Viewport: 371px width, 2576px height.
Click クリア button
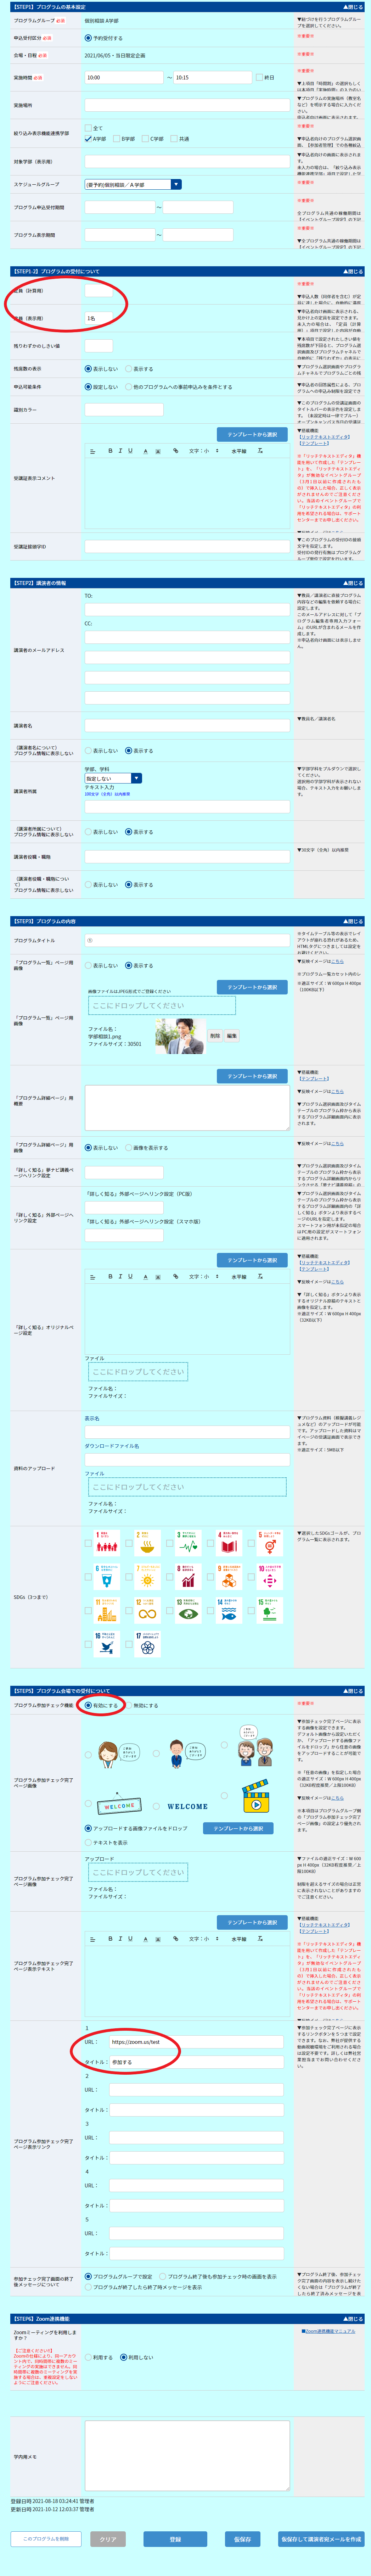pos(108,2539)
